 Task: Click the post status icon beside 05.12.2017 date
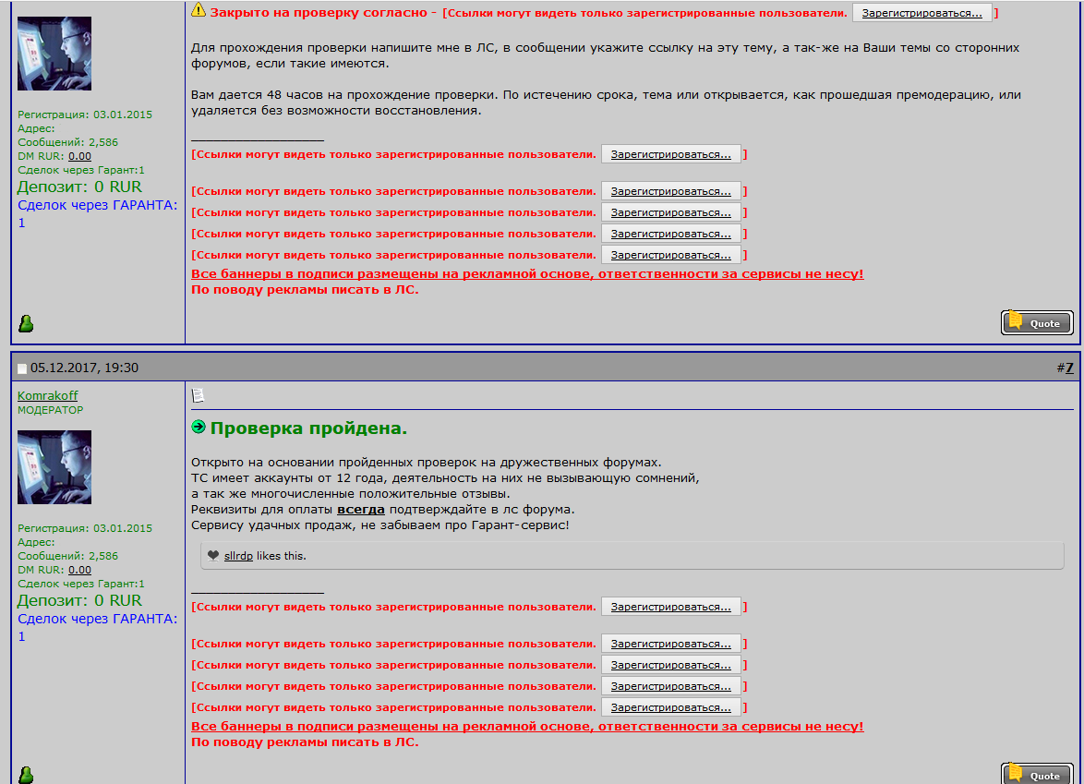click(22, 368)
